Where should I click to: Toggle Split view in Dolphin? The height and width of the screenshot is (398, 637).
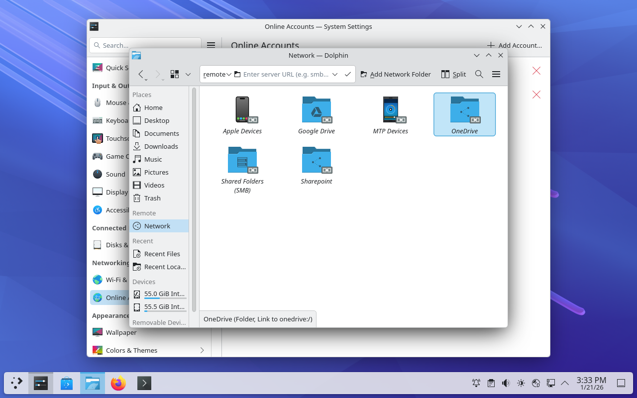click(x=453, y=74)
